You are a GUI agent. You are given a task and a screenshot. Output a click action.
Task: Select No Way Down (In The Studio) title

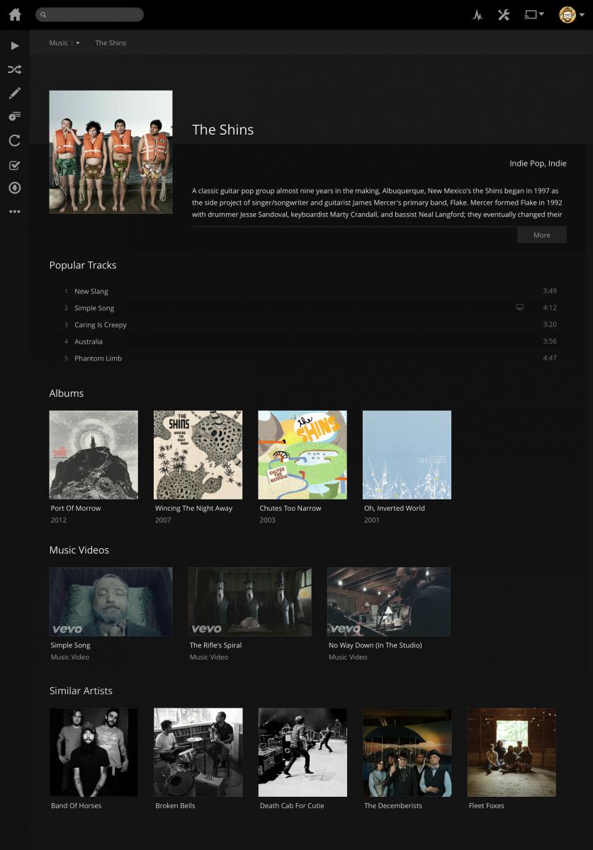375,645
